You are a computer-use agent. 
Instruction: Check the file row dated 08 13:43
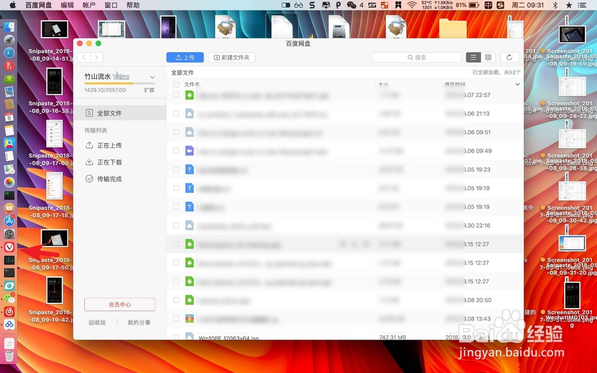pos(176,318)
